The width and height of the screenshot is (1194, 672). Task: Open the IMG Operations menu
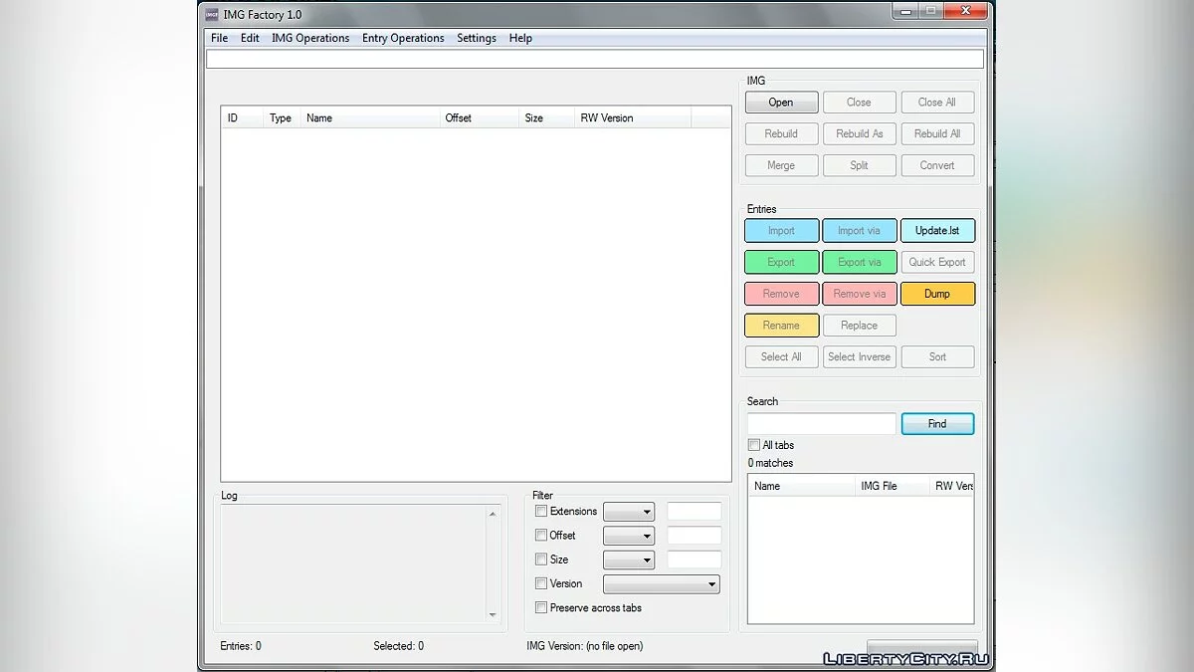310,38
